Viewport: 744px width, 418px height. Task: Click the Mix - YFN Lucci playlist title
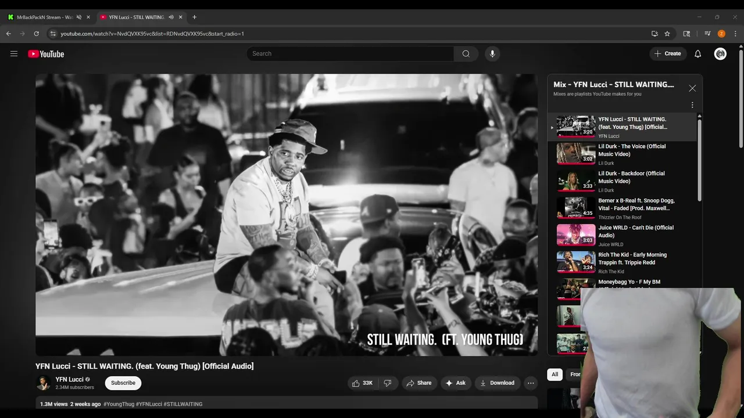point(614,84)
